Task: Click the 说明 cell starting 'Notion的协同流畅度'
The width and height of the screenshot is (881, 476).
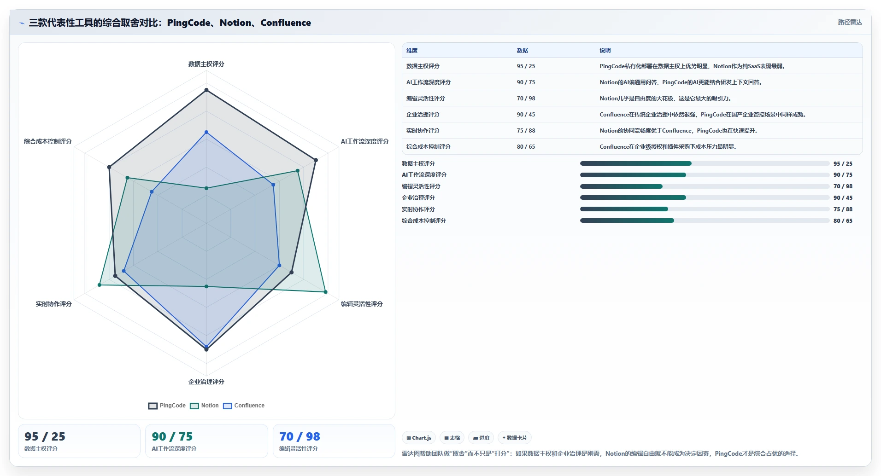Action: coord(680,131)
